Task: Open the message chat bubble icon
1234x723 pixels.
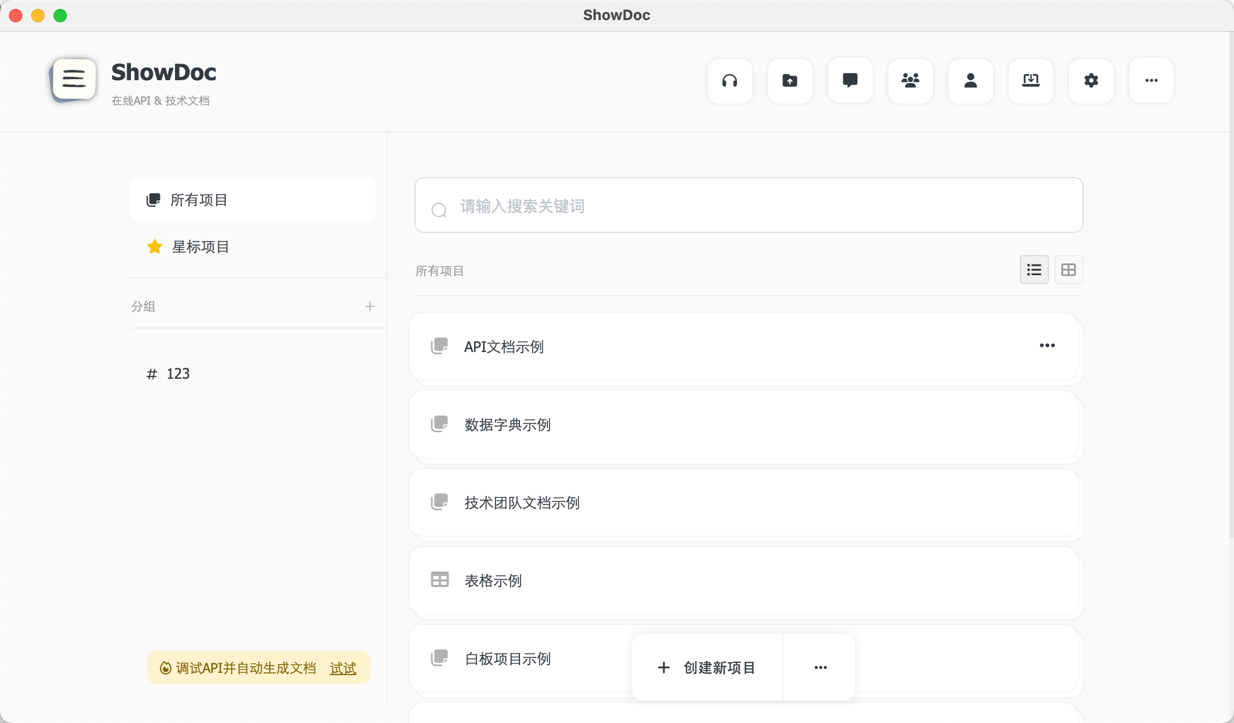Action: click(x=850, y=81)
